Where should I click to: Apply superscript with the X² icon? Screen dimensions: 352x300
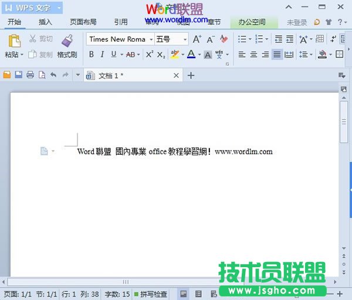[149, 54]
